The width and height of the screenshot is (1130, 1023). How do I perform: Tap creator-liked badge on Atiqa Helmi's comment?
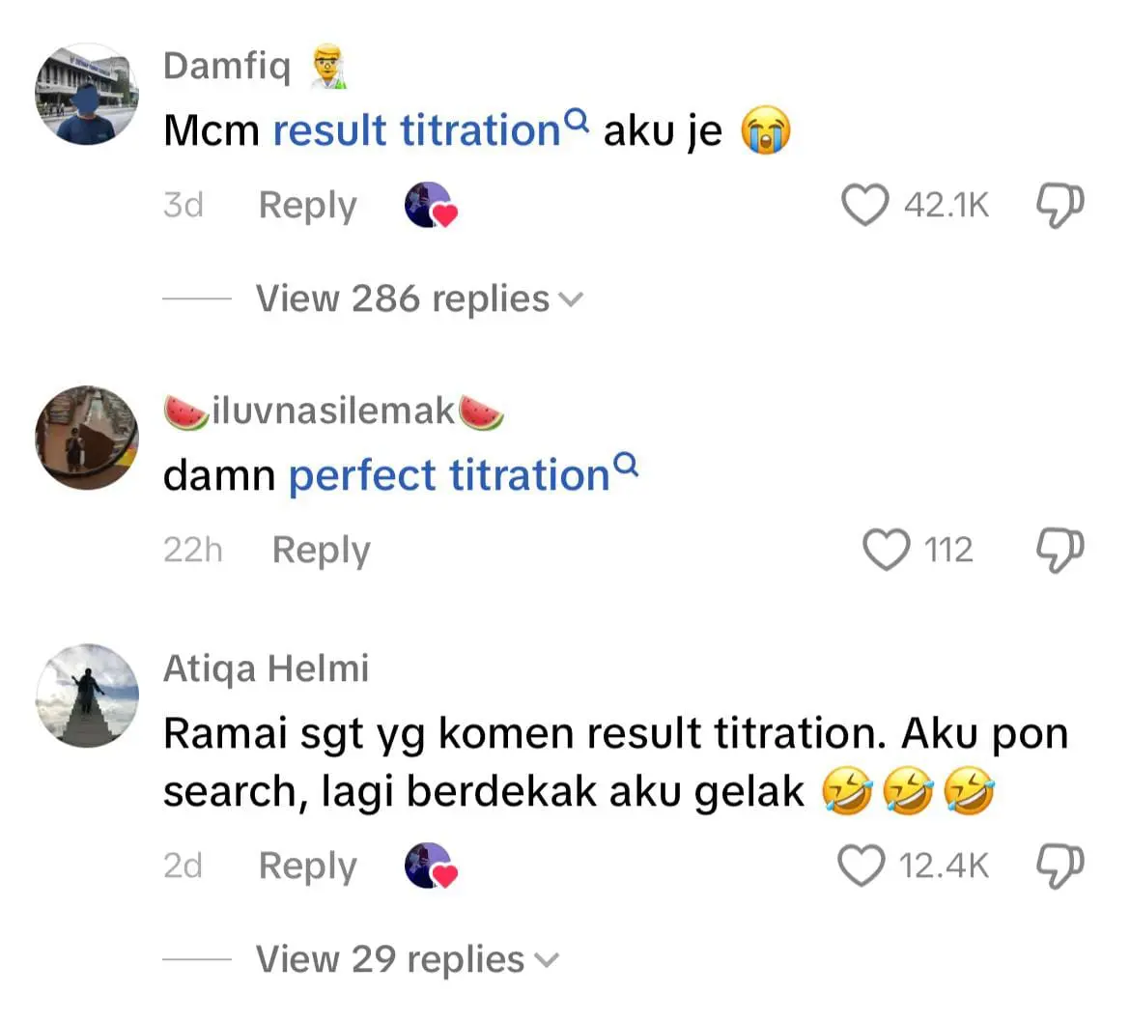430,866
